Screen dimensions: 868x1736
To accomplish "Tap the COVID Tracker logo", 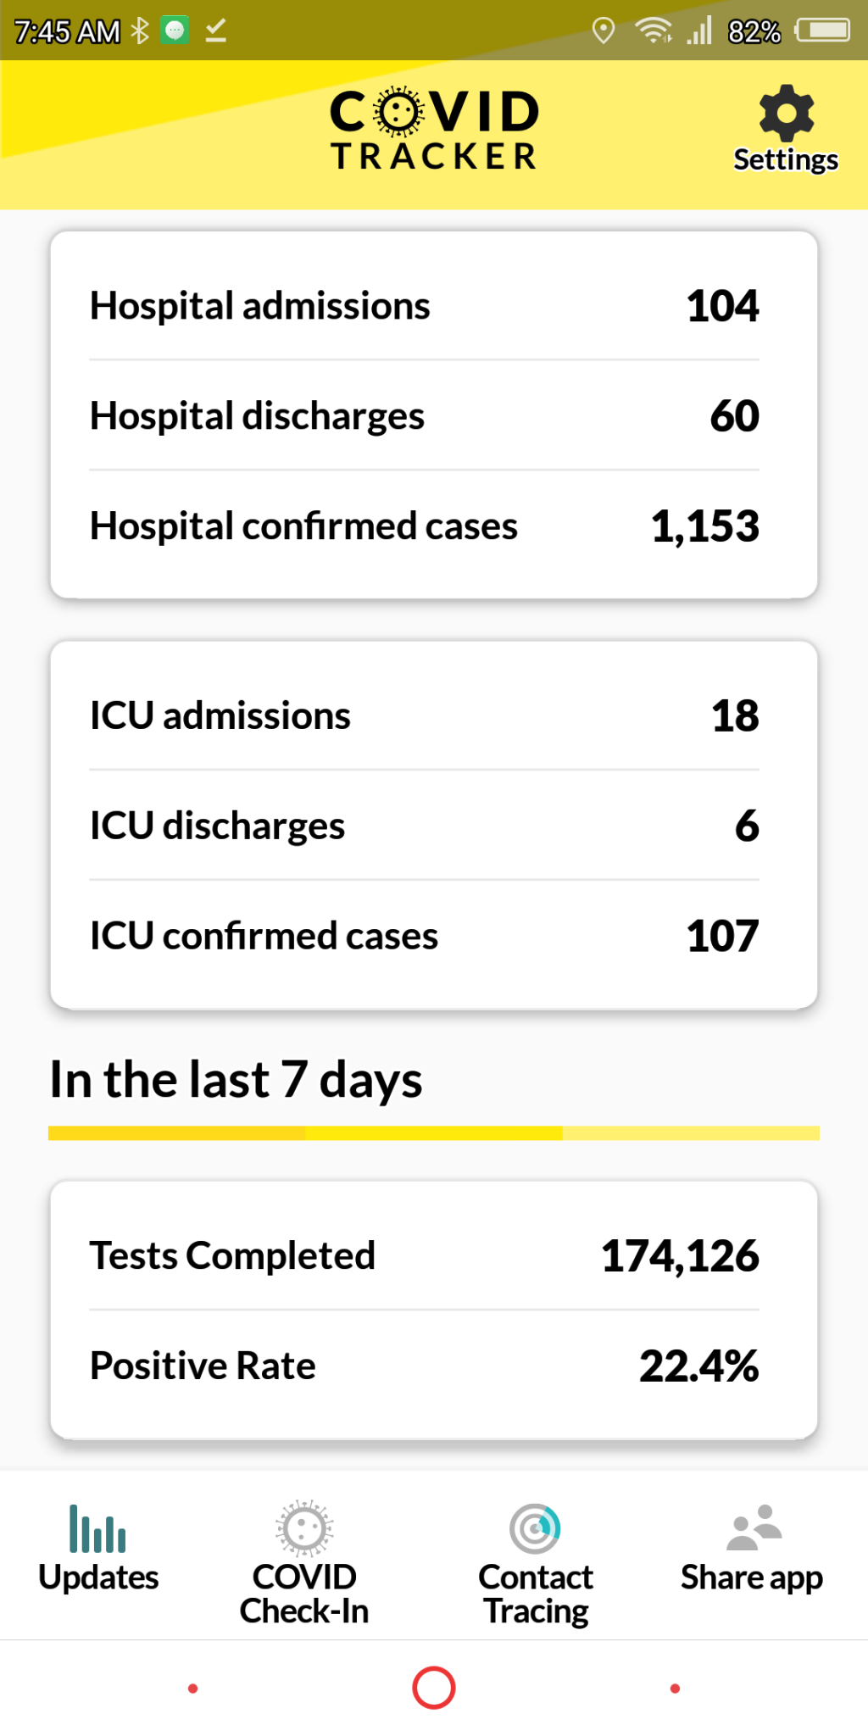I will (434, 131).
